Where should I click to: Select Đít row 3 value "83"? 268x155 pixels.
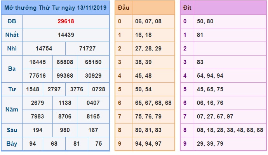200,62
